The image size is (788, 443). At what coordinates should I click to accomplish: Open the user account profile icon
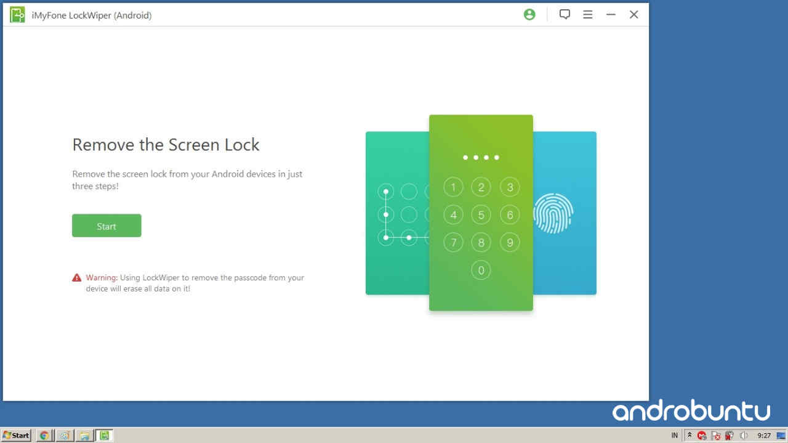point(529,14)
